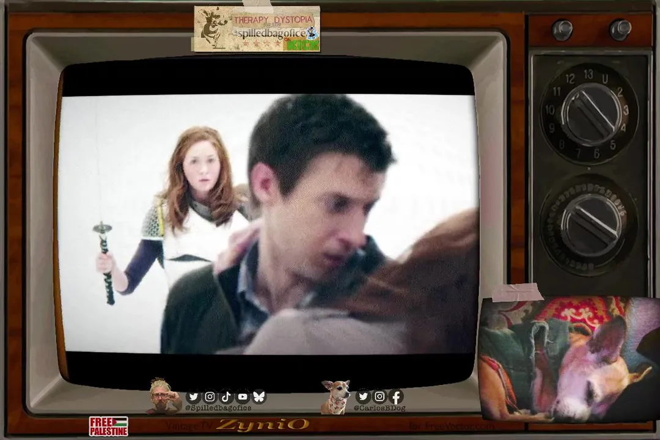Click the TikTok icon above @Spilledbagofice

(x=226, y=397)
